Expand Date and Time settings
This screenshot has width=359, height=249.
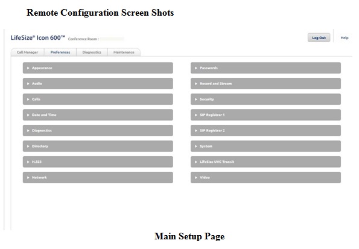click(x=98, y=115)
